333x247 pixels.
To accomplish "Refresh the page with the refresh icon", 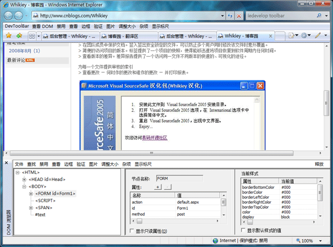I will pyautogui.click(x=230, y=16).
